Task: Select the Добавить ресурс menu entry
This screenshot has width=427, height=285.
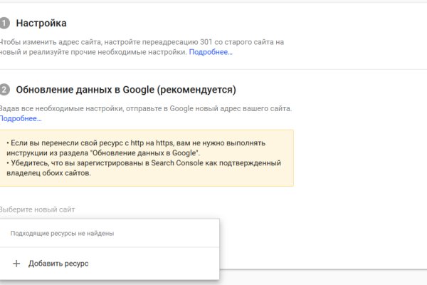Action: [x=58, y=264]
